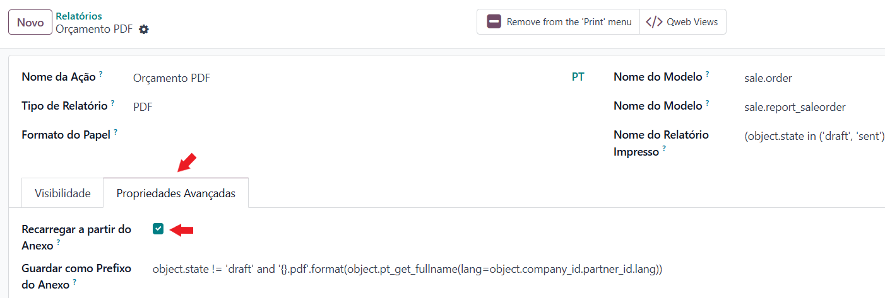Viewport: 885px width, 298px height.
Task: Edit the Guardar como Prefixo do Anexo expression
Action: (407, 269)
